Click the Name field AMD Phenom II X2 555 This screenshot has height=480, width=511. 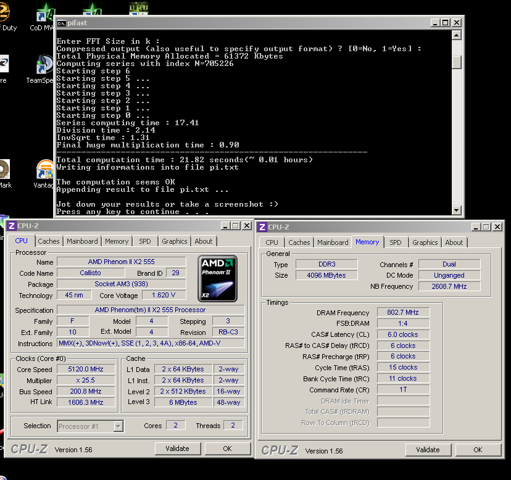[x=122, y=262]
